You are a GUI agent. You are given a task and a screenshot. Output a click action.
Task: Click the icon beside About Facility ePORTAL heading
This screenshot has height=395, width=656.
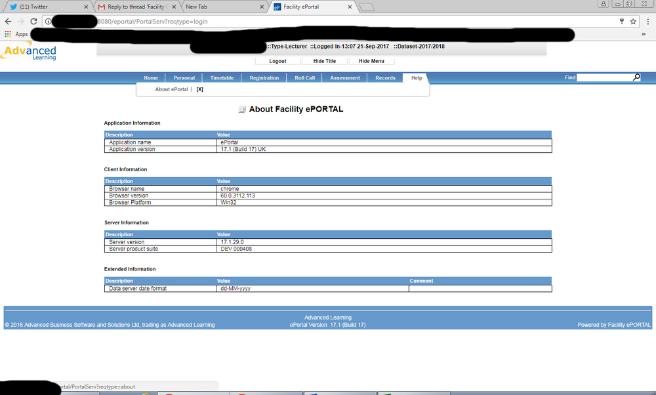coord(242,109)
